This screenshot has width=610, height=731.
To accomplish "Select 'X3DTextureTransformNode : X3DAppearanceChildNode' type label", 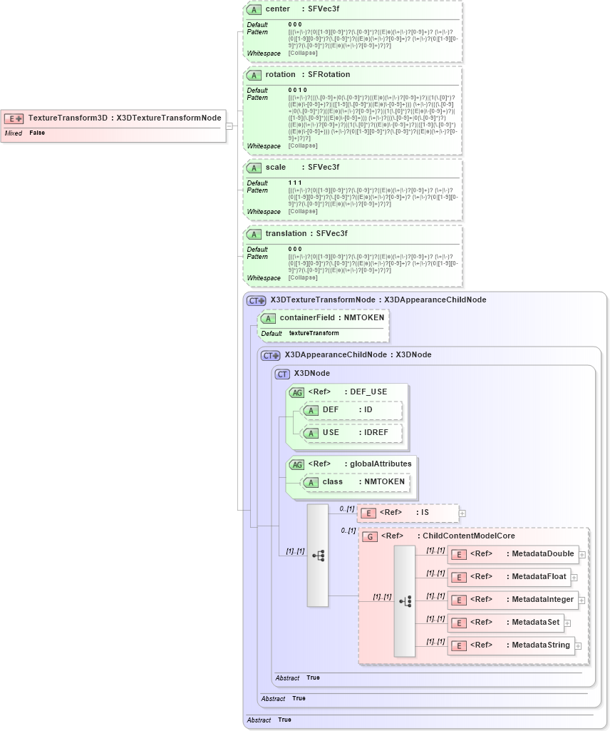I will [378, 300].
